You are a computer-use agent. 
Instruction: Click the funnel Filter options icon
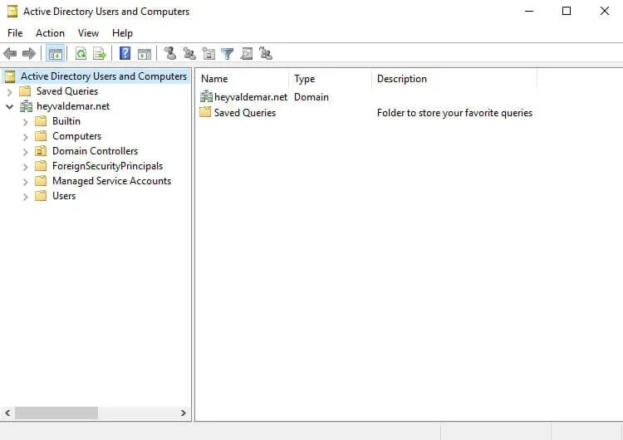pyautogui.click(x=228, y=53)
